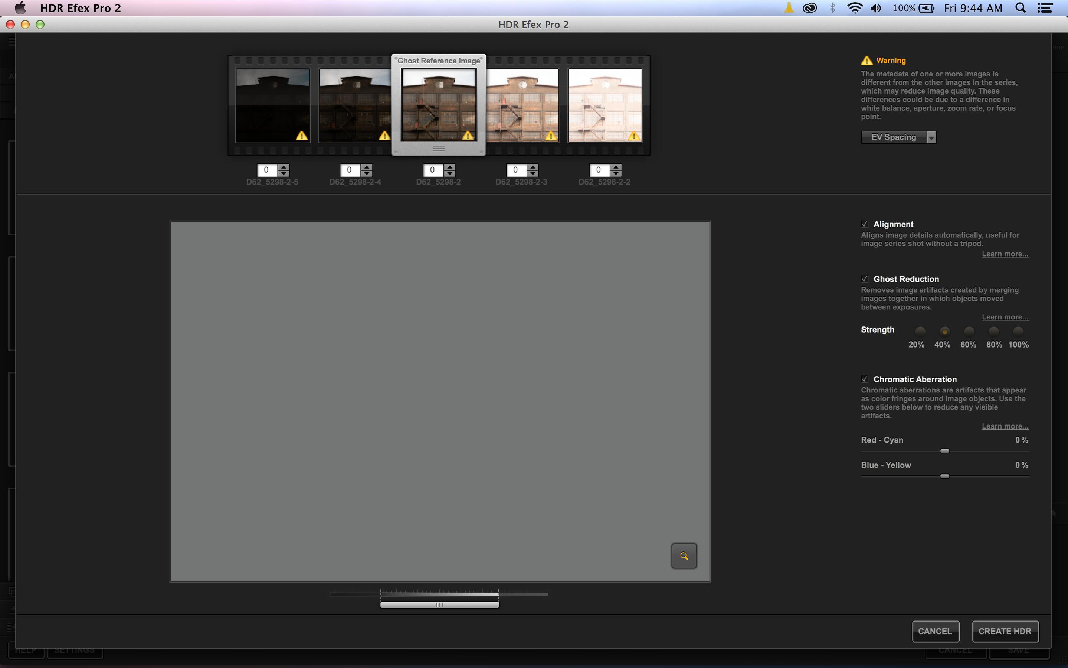
Task: Click Red - Cyan slider handle
Action: [944, 451]
